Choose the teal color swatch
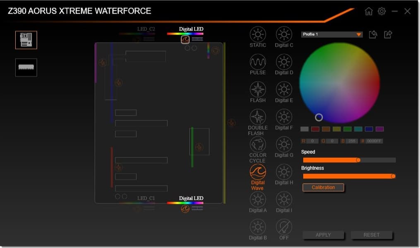The height and width of the screenshot is (248, 420). click(x=358, y=129)
